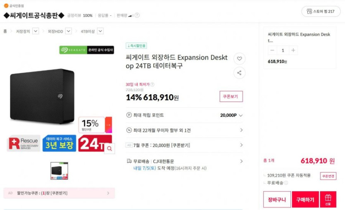Viewport: 345px width, 210px height.
Task: Go to the 홈 breadcrumb
Action: (5, 31)
